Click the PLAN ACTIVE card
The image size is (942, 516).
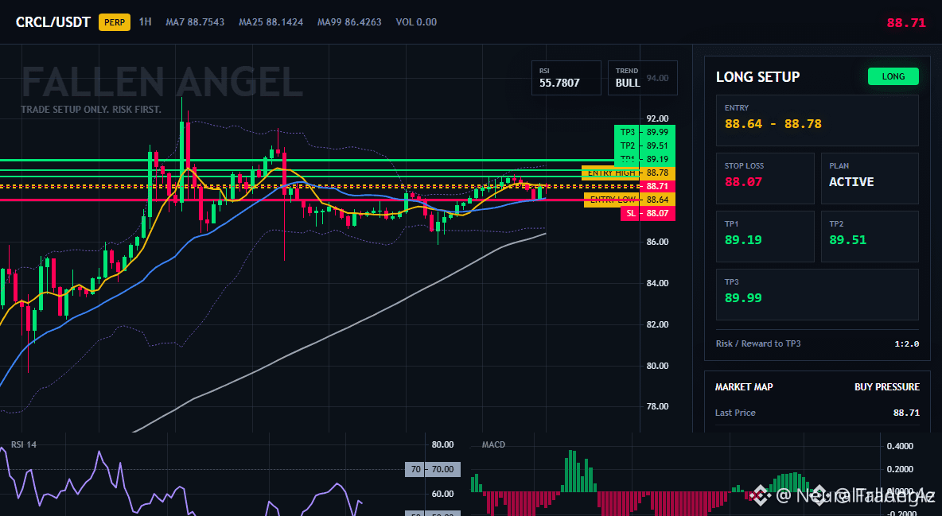870,178
